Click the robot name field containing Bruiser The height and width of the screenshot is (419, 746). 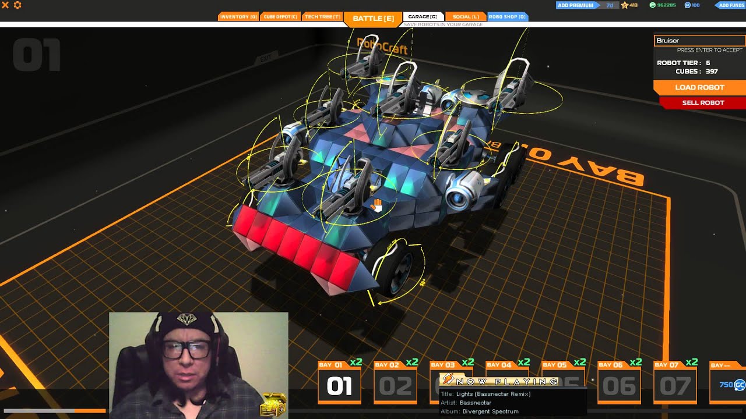699,41
